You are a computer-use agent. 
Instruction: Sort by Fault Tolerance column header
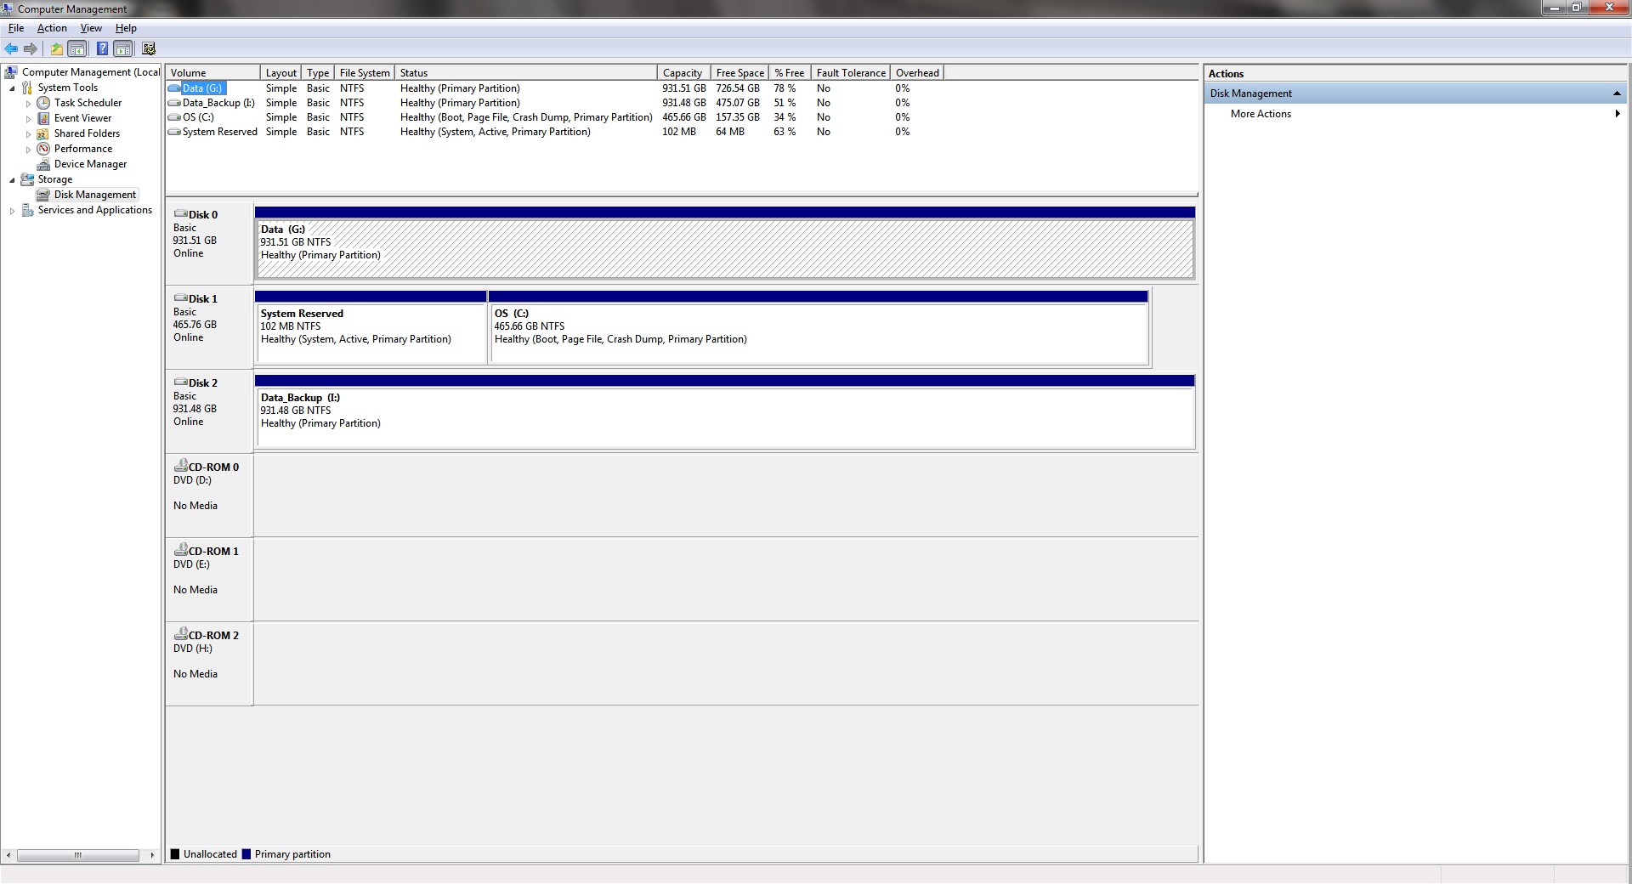click(851, 73)
